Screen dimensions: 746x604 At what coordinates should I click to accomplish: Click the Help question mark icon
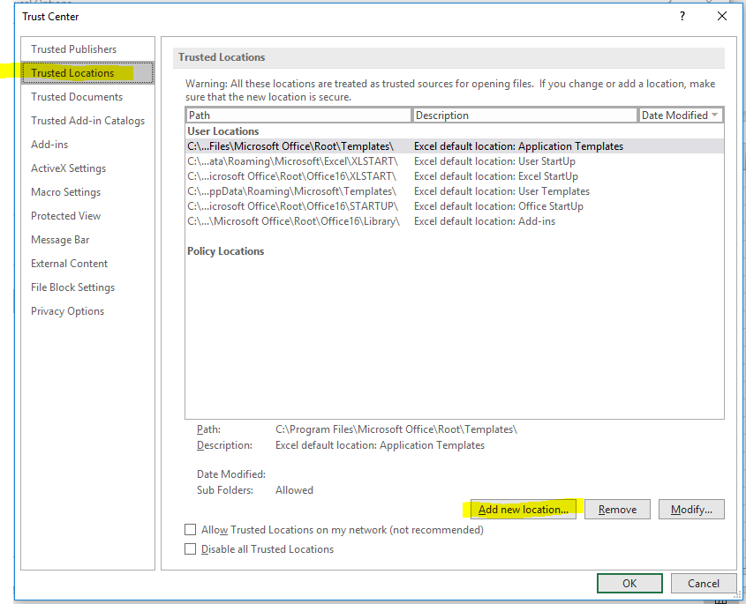tap(682, 16)
